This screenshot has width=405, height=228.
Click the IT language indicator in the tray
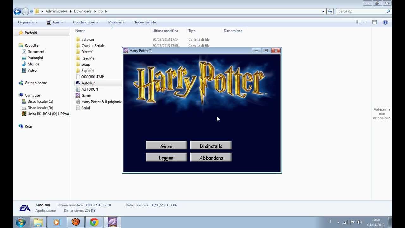(x=330, y=222)
